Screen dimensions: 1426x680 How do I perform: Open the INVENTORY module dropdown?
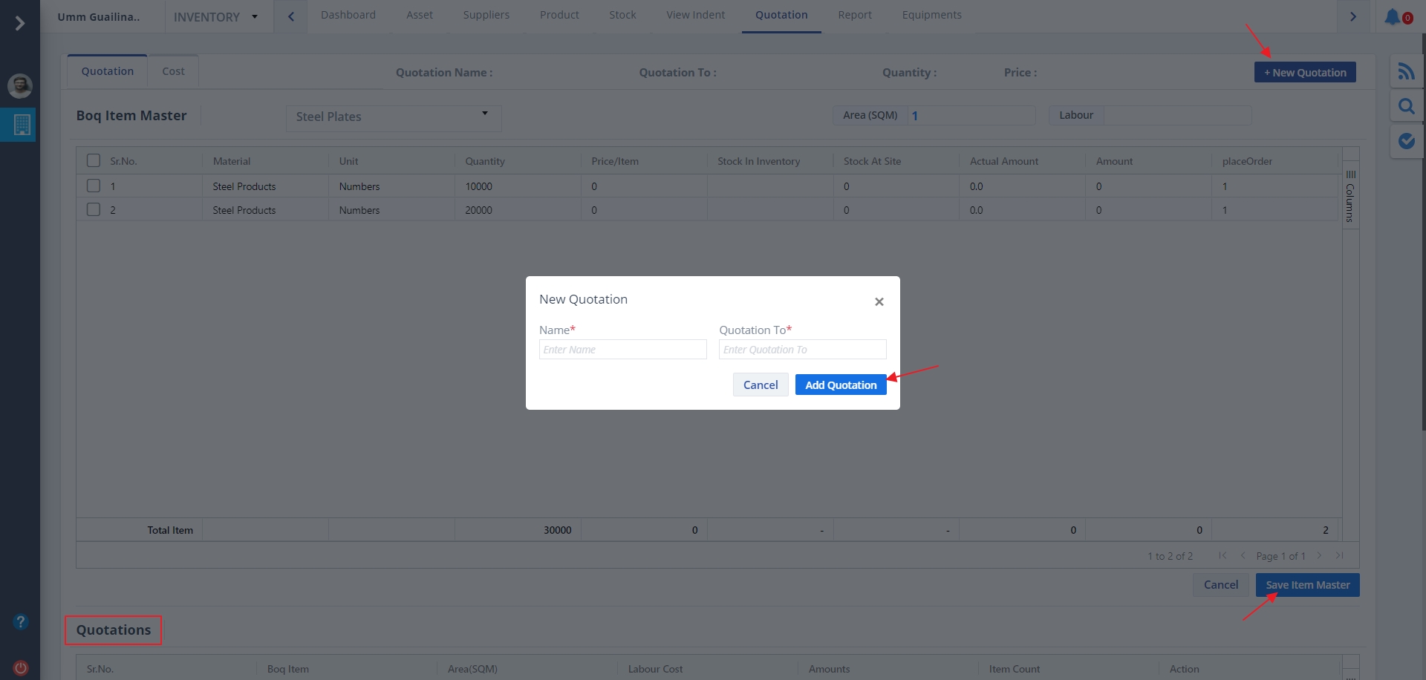[215, 16]
